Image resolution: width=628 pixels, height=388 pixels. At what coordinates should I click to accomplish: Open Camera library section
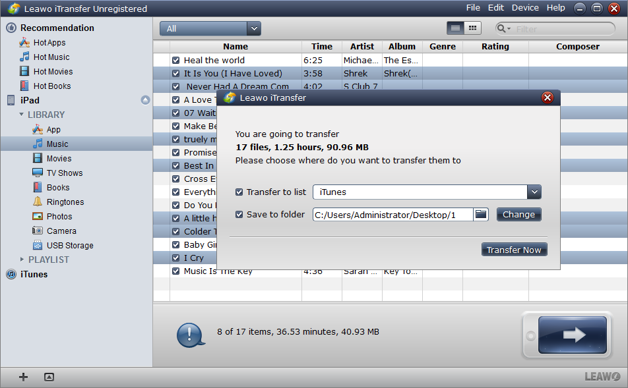point(61,231)
